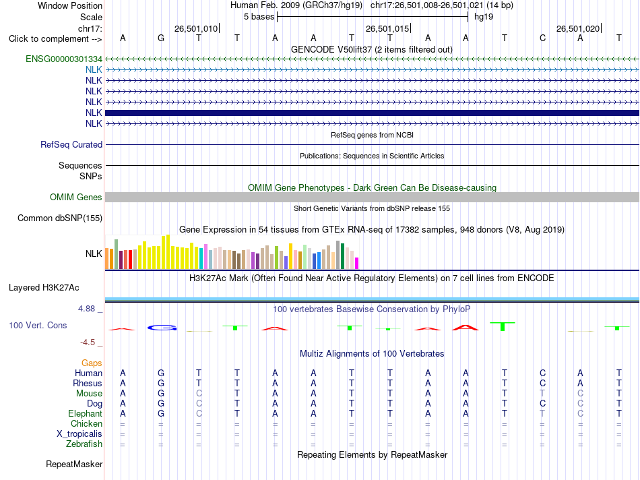Click the dark green bar in GTEx chart

coord(342,256)
